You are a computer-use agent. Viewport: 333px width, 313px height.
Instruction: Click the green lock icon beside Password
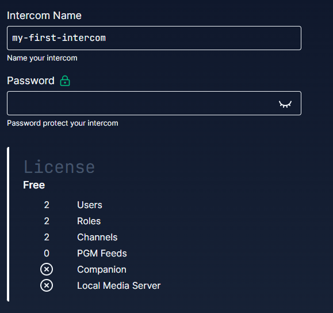point(65,81)
